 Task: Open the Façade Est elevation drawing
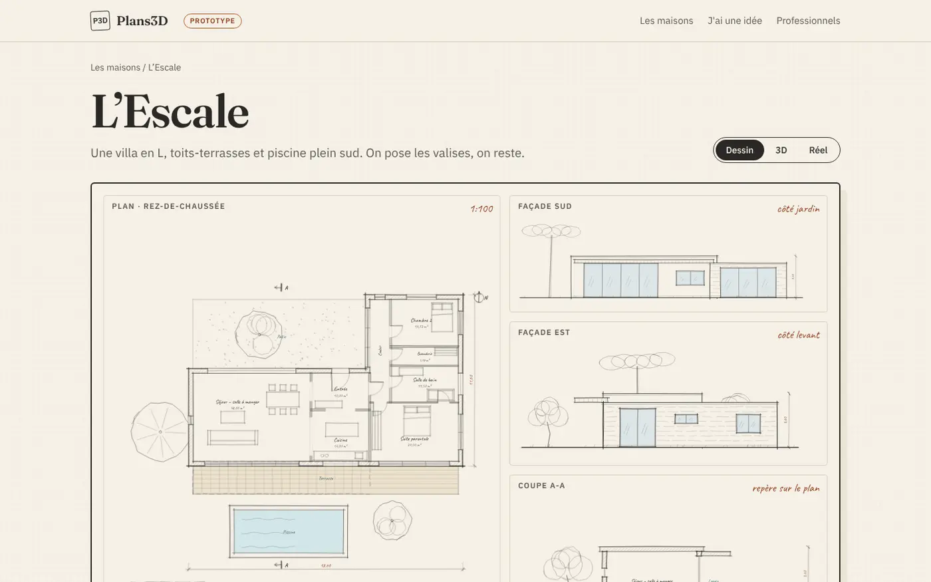668,394
